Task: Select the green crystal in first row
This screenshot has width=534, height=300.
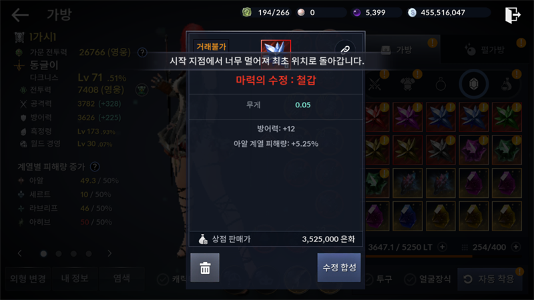Action: [x=507, y=117]
